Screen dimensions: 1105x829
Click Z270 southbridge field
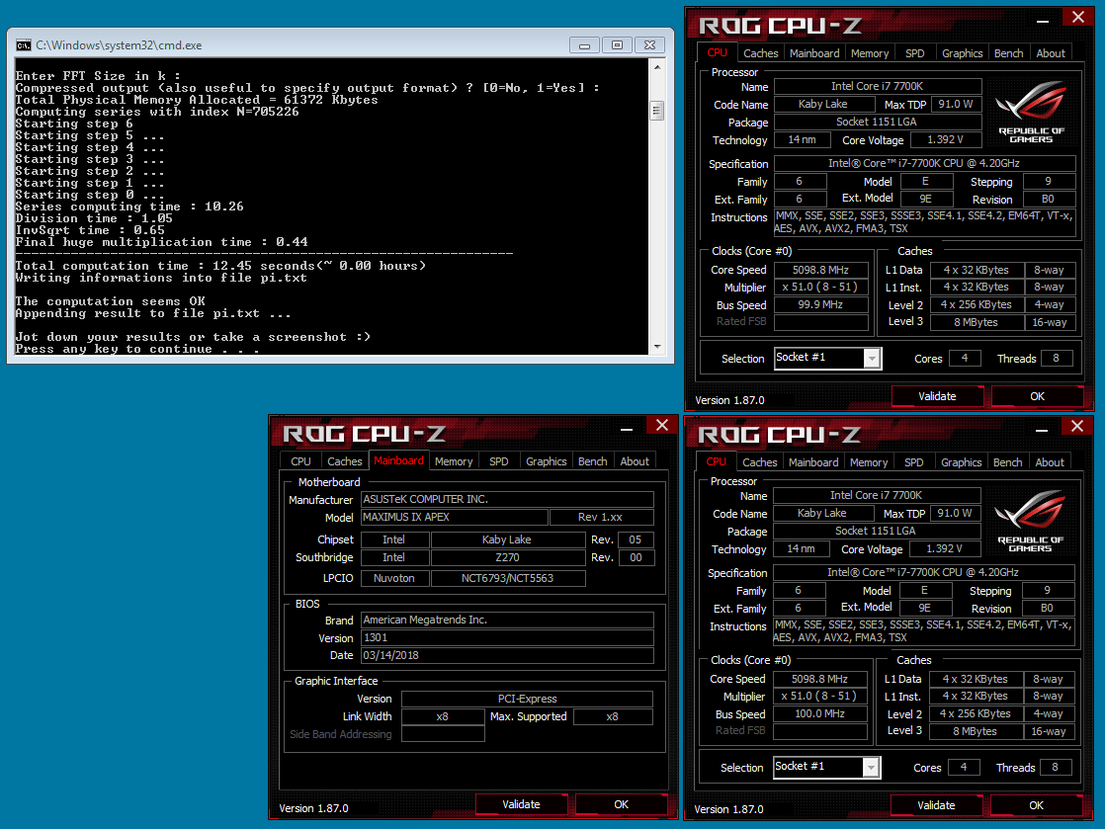pyautogui.click(x=507, y=557)
